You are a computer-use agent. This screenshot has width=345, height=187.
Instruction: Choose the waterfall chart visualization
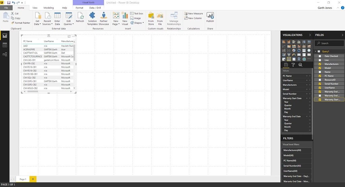click(284, 50)
